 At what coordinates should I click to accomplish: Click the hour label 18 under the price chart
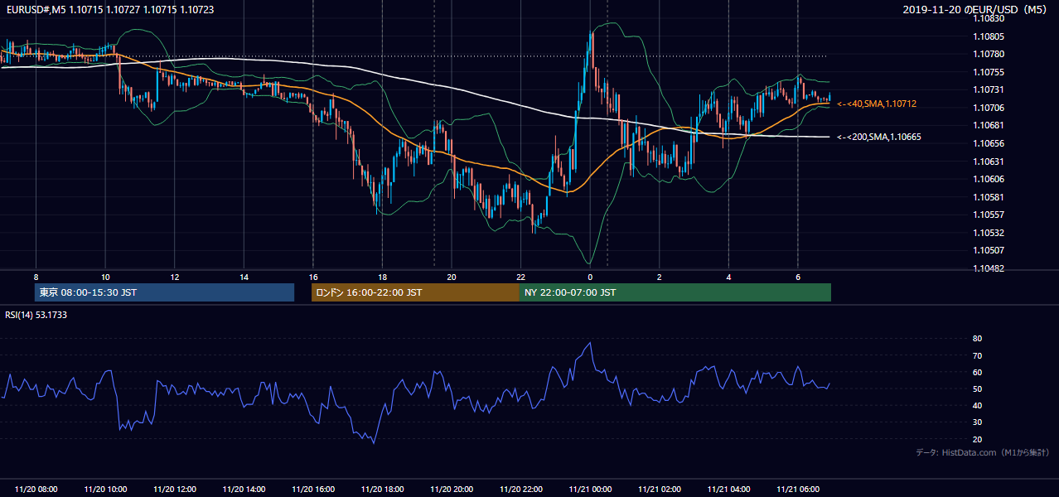pos(382,277)
